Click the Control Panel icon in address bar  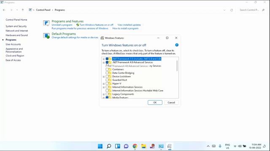coord(30,10)
